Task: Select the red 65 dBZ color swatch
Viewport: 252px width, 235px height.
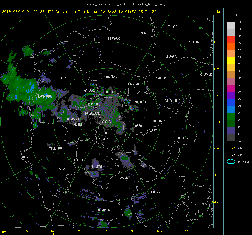Action: click(x=231, y=39)
